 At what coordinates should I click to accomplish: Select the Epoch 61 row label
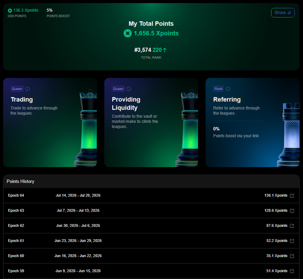click(16, 241)
